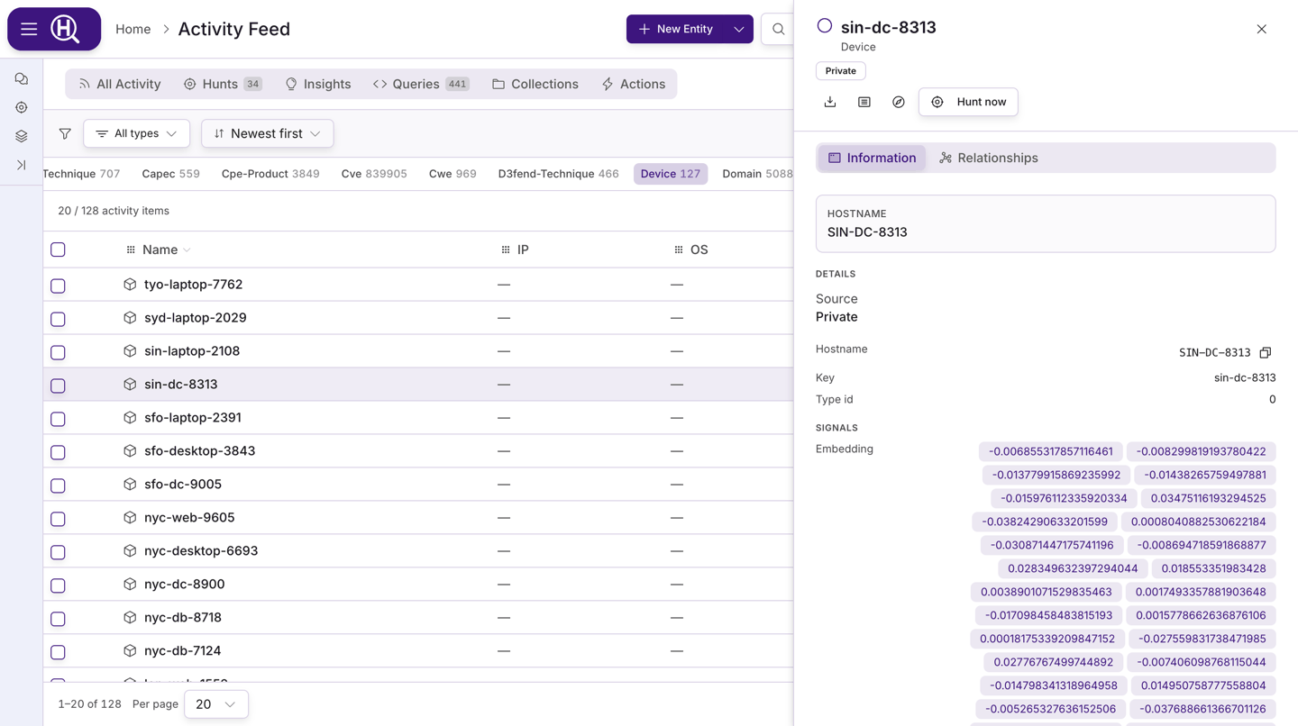This screenshot has height=726, width=1298.
Task: Open the hamburger menu icon
Action: [x=29, y=29]
